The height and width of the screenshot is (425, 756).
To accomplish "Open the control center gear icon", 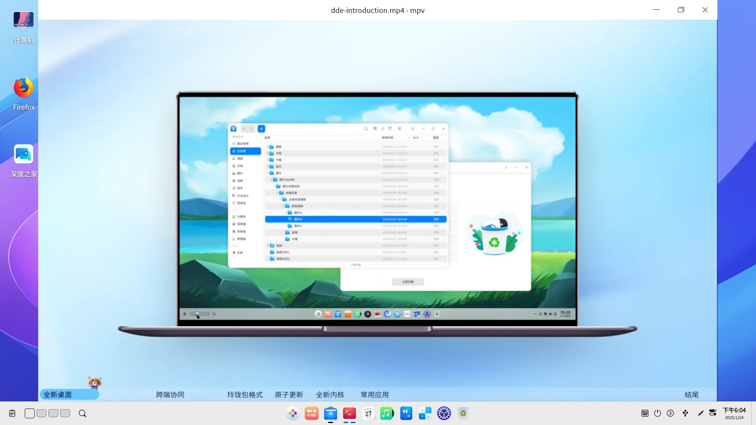I will click(444, 413).
